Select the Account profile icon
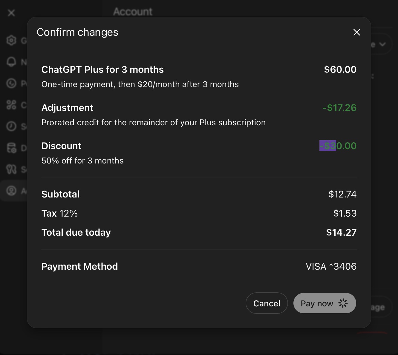The height and width of the screenshot is (355, 398). pos(11,191)
